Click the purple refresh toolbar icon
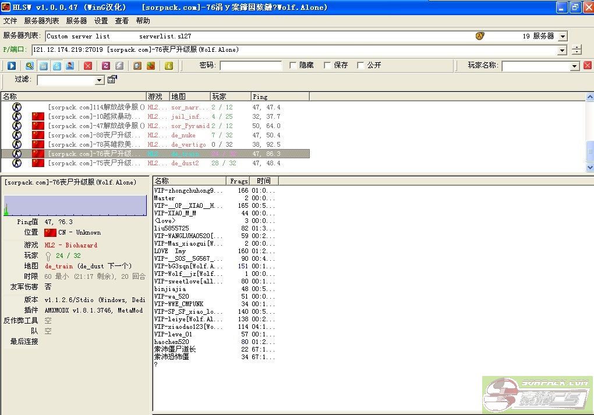This screenshot has height=415, width=594. click(106, 66)
